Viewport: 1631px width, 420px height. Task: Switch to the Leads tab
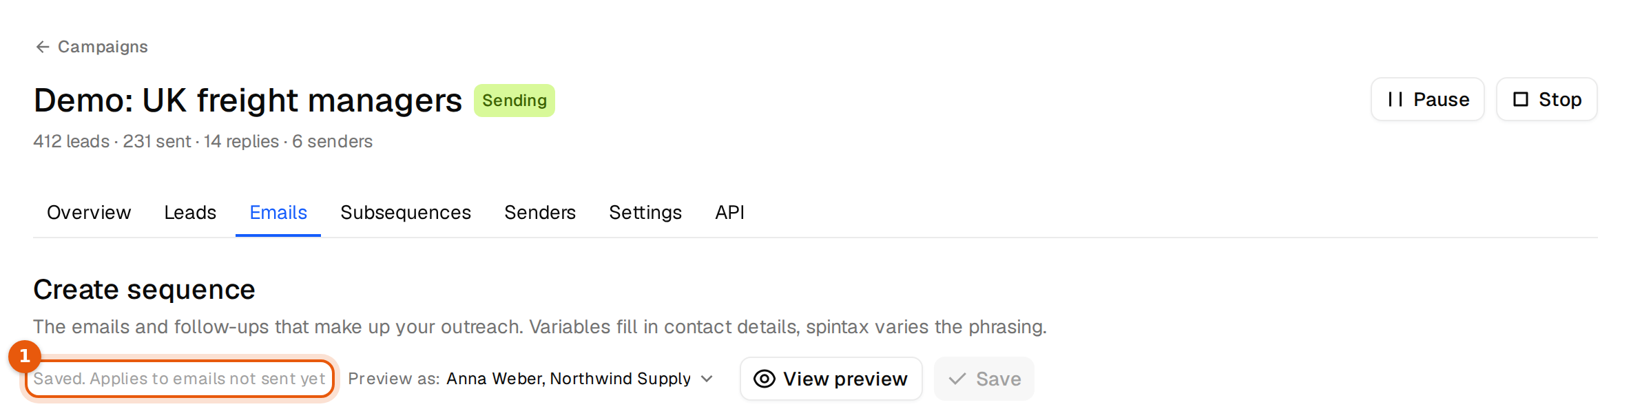coord(190,213)
